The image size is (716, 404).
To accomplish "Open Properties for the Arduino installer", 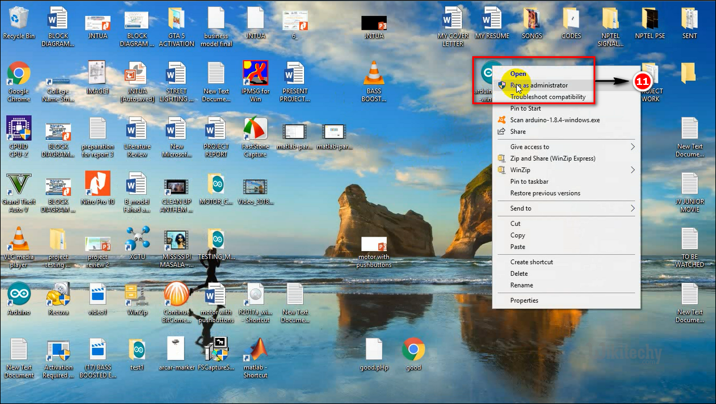I will (524, 300).
